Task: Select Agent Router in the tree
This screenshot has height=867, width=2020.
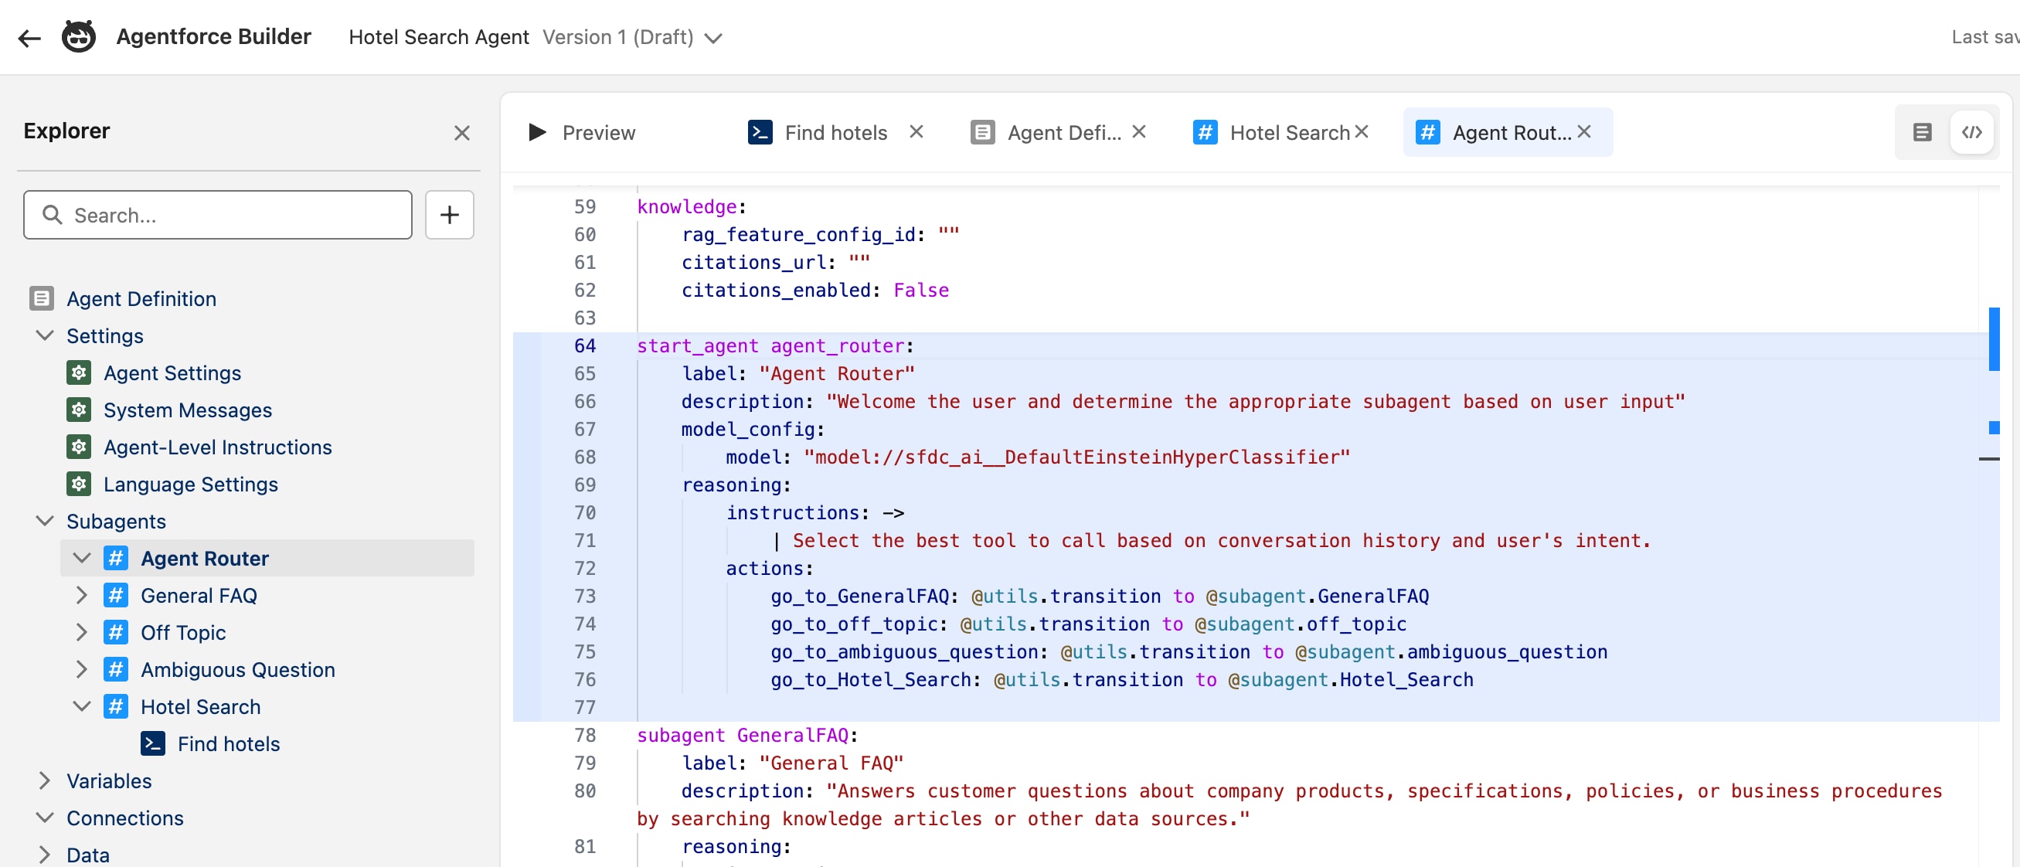Action: click(x=205, y=558)
